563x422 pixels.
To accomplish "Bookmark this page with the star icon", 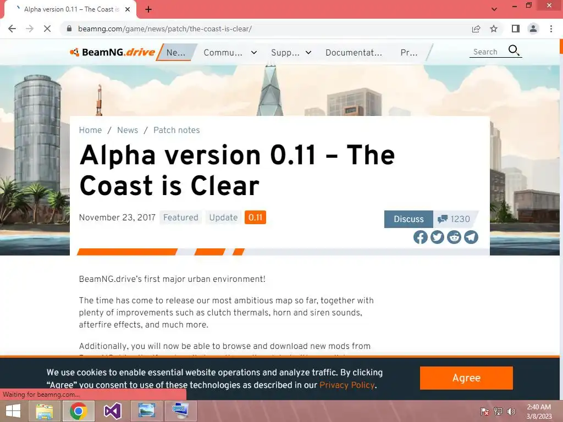I will (494, 29).
